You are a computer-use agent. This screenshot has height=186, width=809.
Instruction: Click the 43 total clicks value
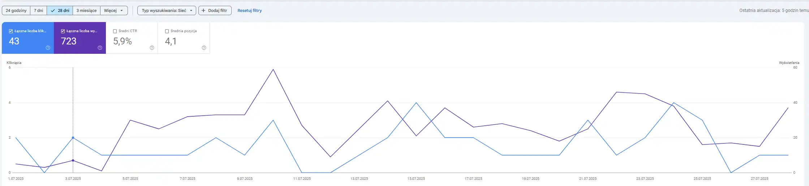(14, 41)
